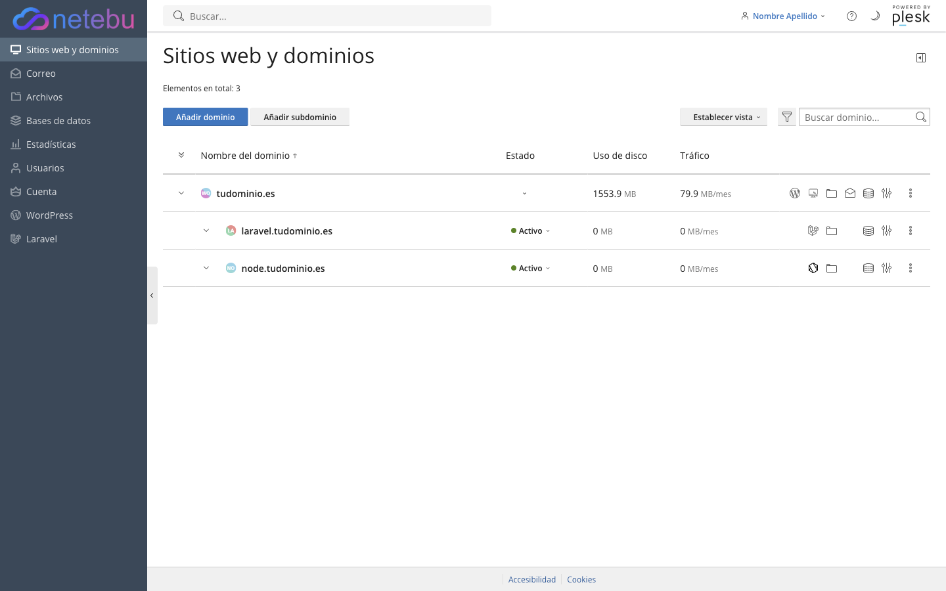Expand node.tudominio.es row chevron
946x591 pixels.
(206, 268)
